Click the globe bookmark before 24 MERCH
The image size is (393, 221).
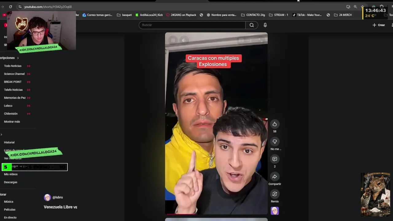[328, 15]
